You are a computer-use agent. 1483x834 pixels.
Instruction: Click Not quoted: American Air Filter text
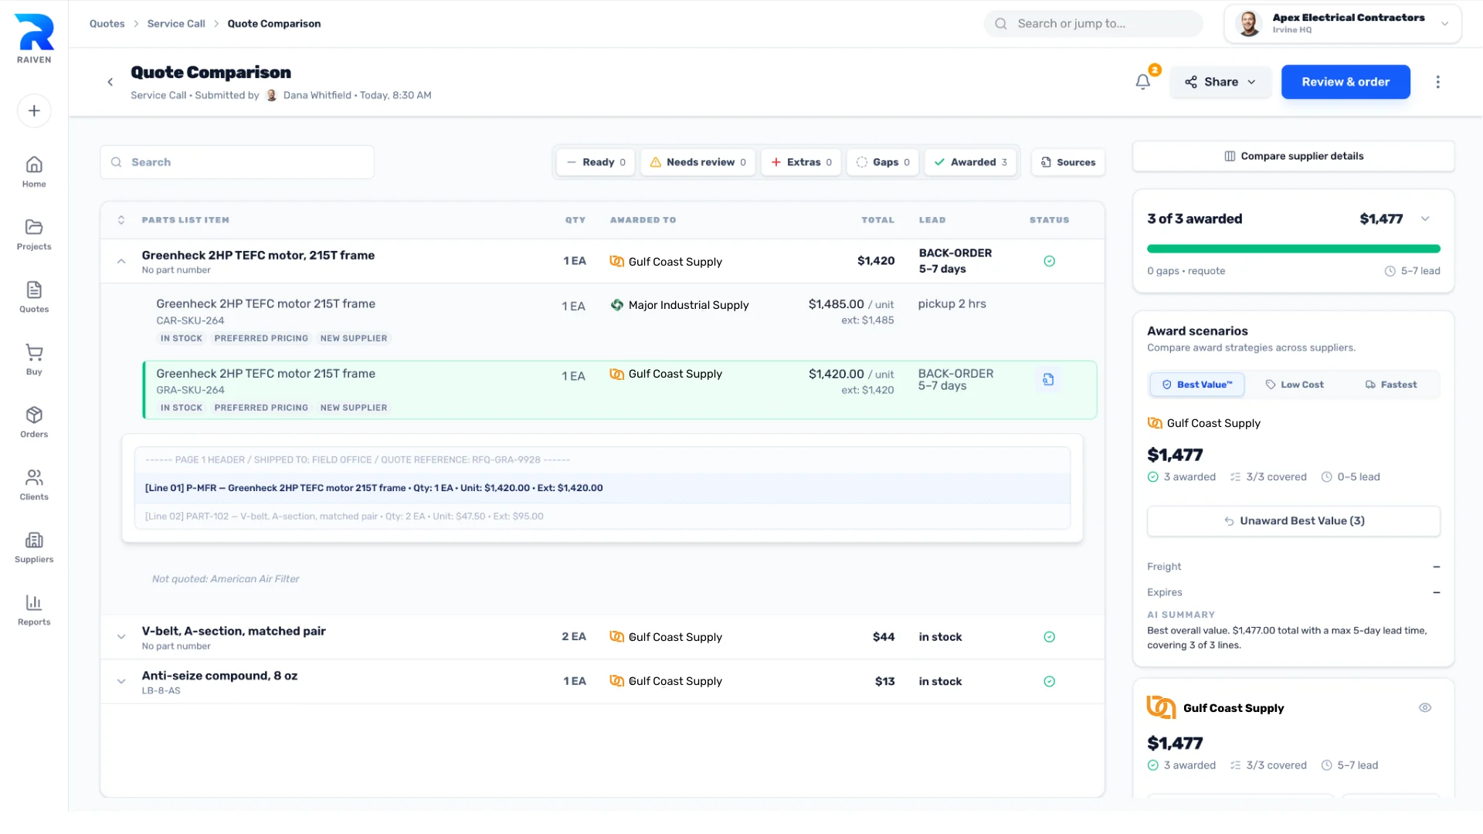(x=226, y=579)
